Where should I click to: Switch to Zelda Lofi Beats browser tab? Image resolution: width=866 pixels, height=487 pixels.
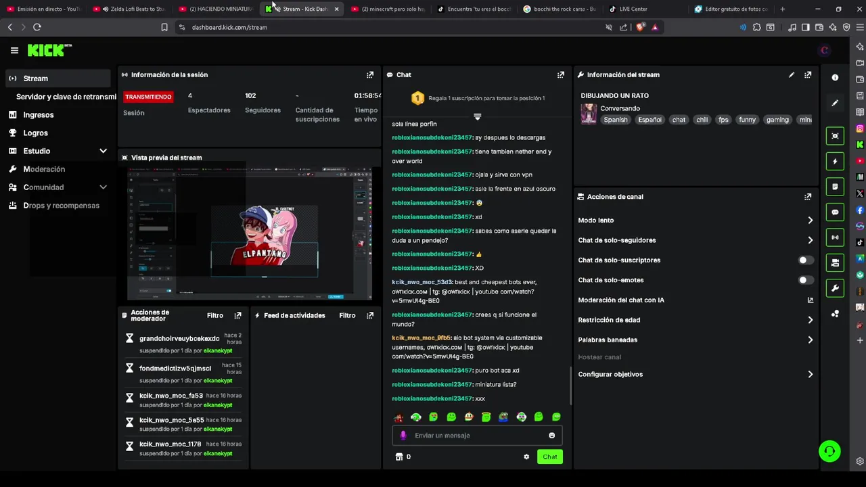129,9
